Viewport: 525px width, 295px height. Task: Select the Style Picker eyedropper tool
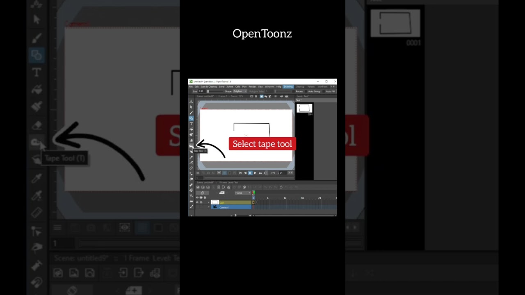(x=191, y=157)
